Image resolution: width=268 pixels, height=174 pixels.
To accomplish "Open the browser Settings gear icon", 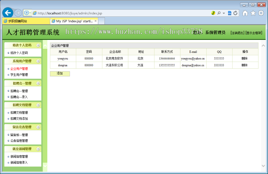I will [x=261, y=13].
